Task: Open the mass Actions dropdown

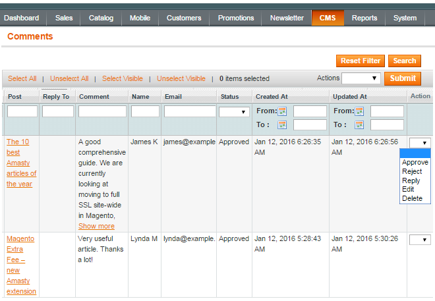Action: click(361, 78)
